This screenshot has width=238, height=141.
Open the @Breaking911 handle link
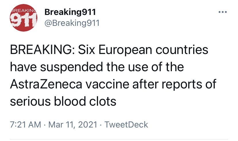(72, 23)
